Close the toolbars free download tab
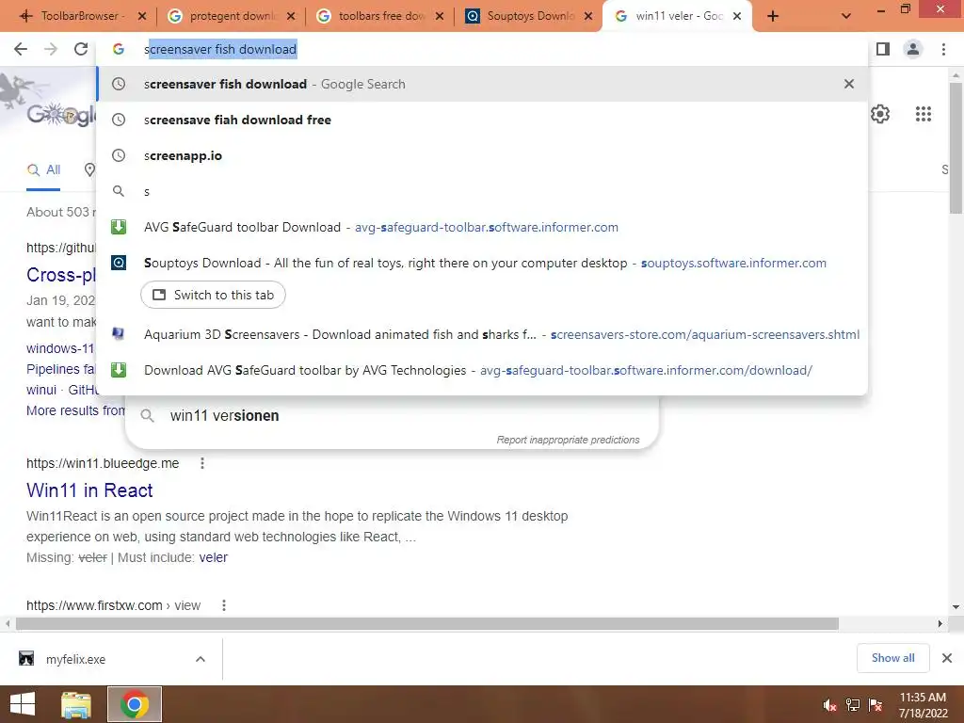The height and width of the screenshot is (723, 964). 440,17
